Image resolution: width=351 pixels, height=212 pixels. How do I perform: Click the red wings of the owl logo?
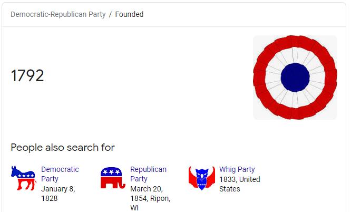[192, 178]
